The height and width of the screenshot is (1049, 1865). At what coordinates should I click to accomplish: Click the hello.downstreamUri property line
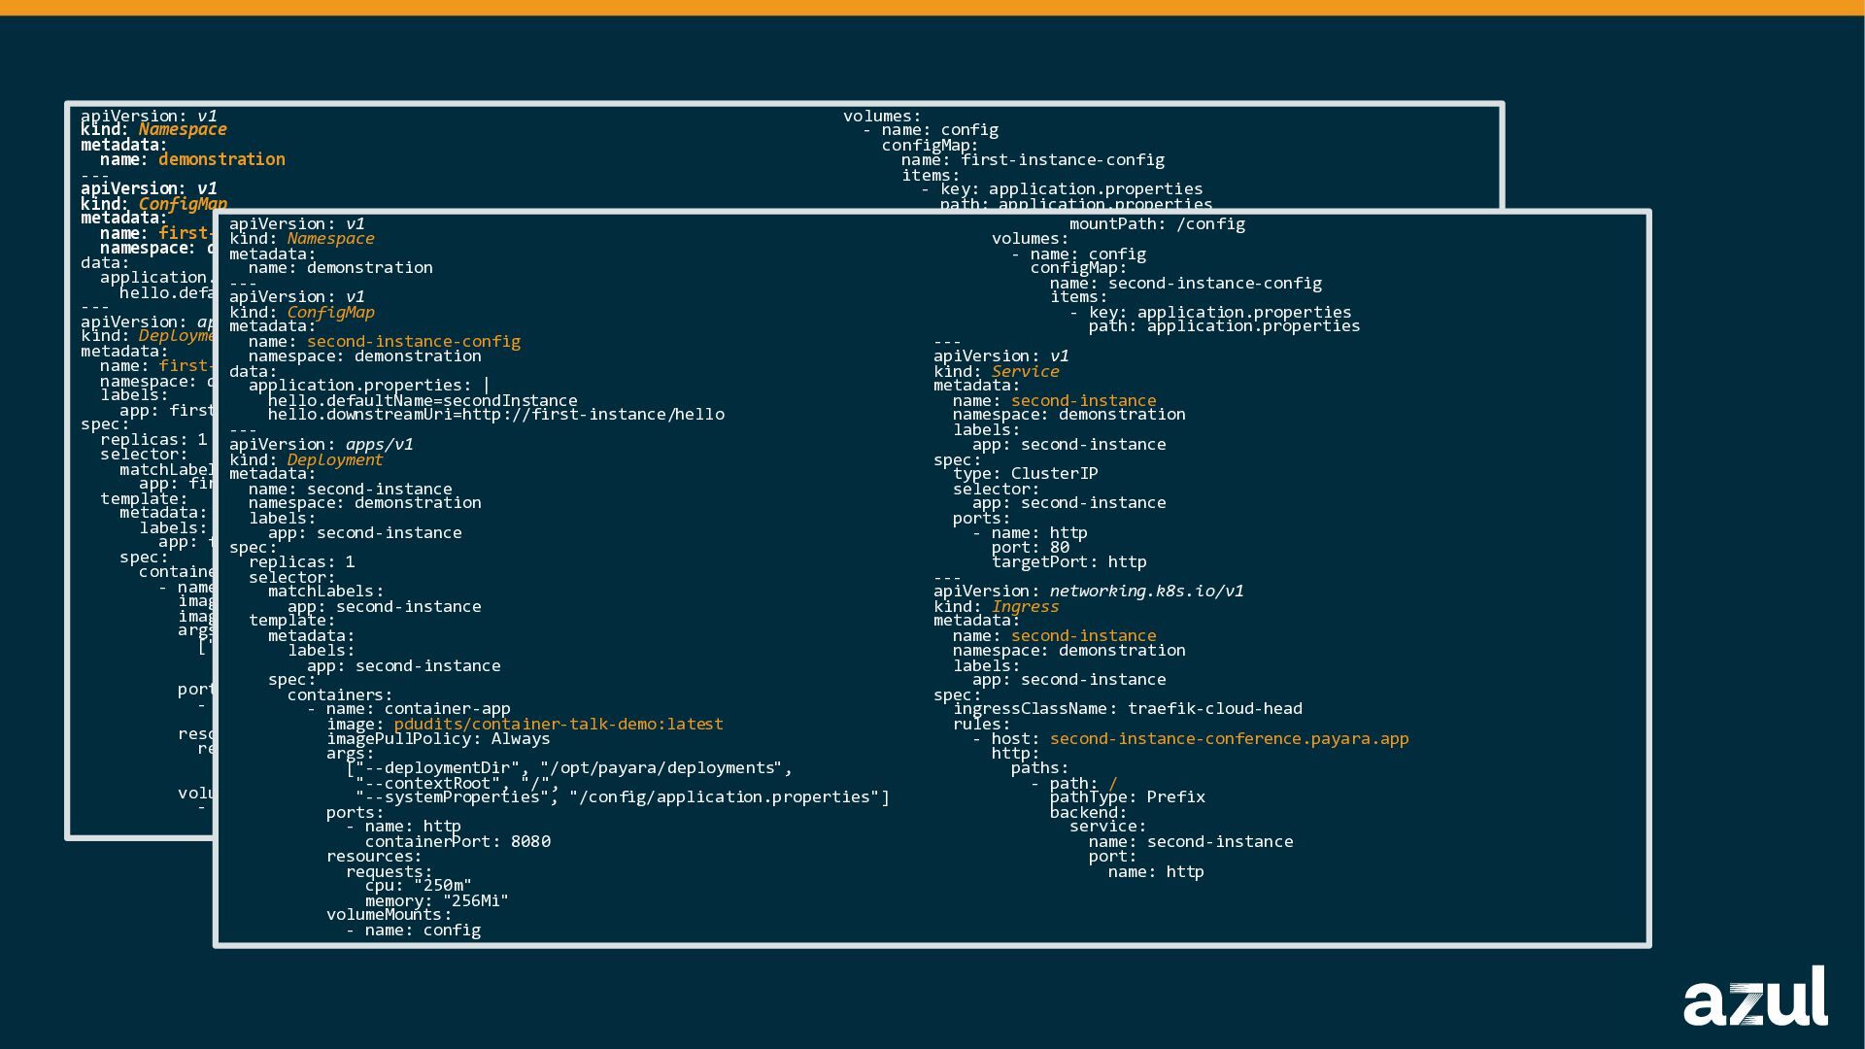pyautogui.click(x=495, y=415)
